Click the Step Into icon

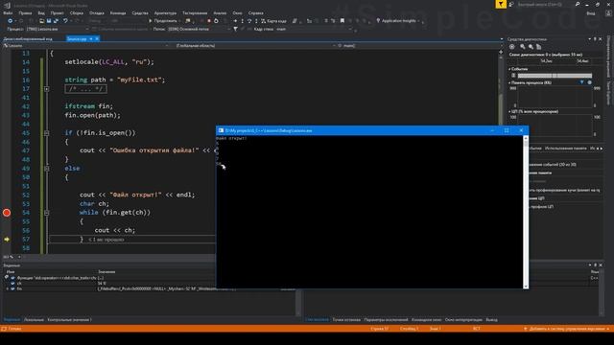click(243, 21)
